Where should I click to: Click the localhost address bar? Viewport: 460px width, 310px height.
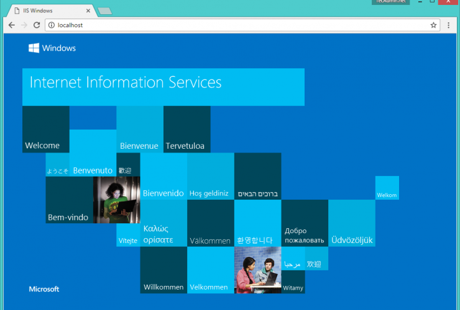[236, 25]
